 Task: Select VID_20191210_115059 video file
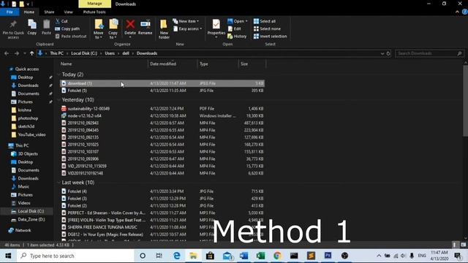click(162, 166)
